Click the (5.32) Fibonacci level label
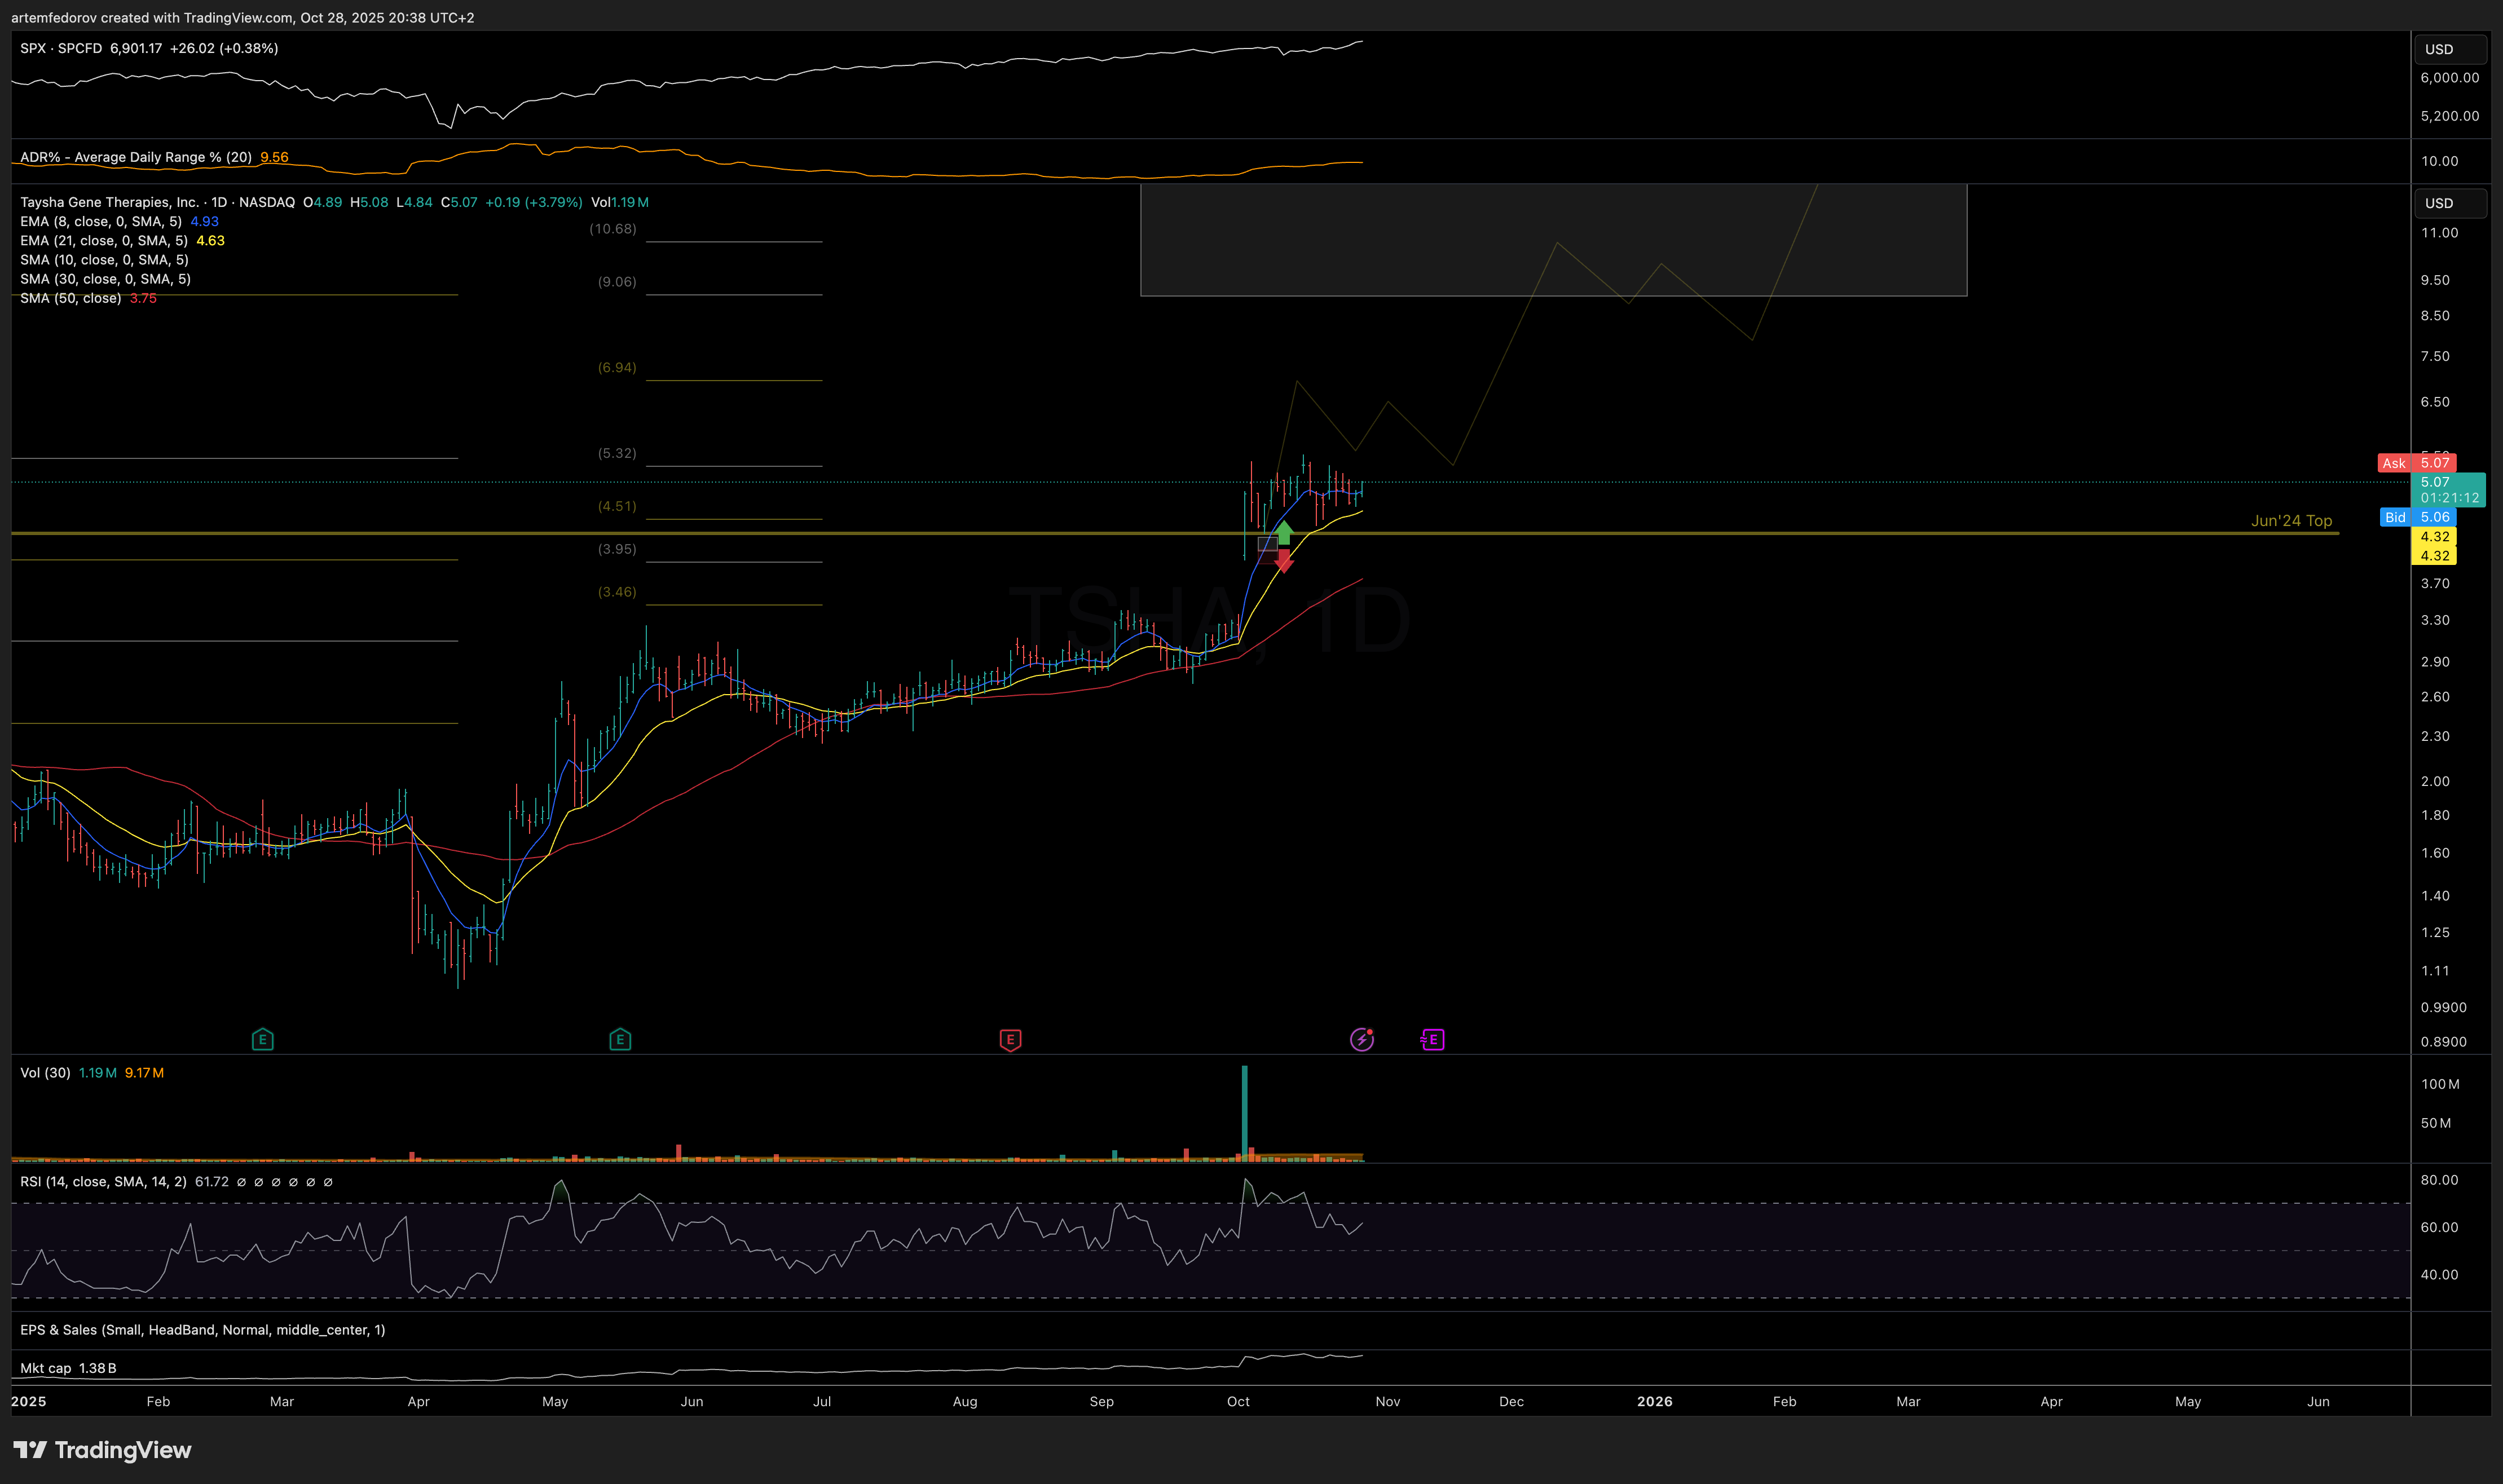The height and width of the screenshot is (1484, 2503). (617, 453)
